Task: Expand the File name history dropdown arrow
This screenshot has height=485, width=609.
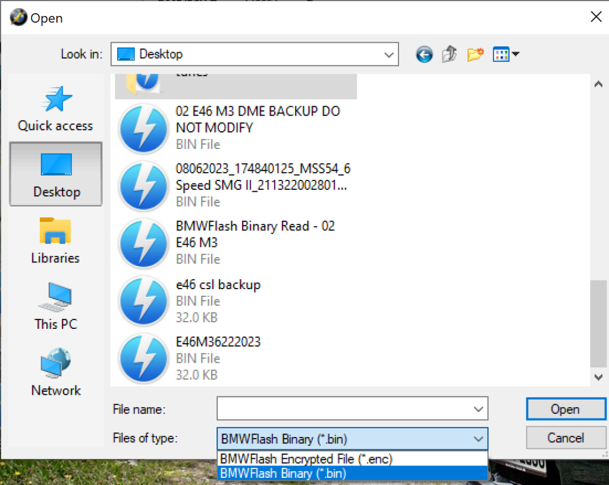Action: 479,409
